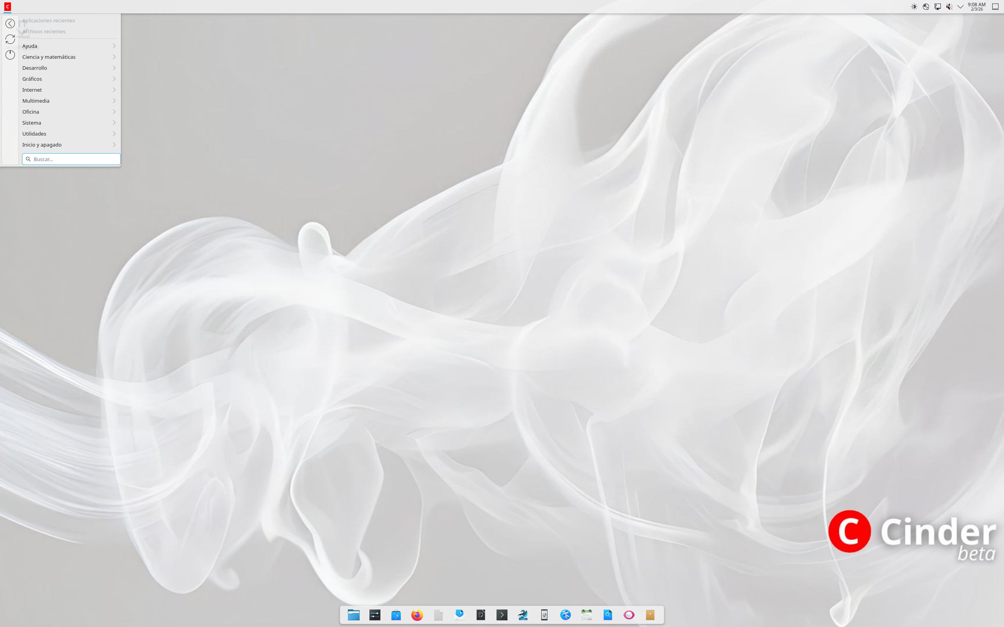Expand the Ayuda category chevron

114,46
